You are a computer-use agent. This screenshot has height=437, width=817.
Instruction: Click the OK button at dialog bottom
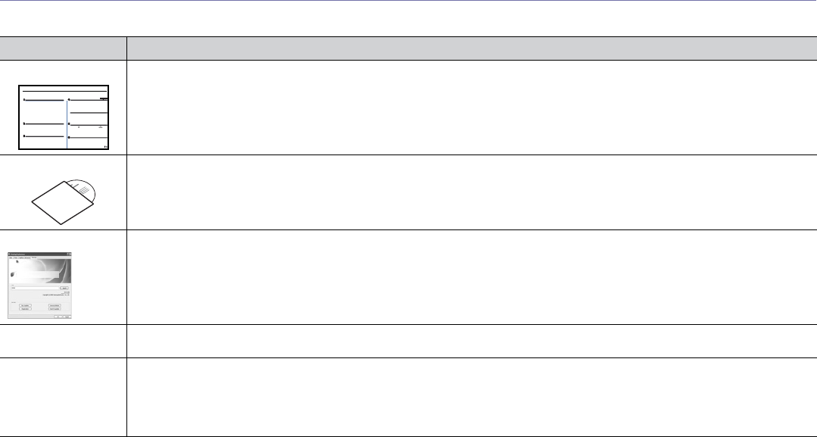pyautogui.click(x=58, y=317)
